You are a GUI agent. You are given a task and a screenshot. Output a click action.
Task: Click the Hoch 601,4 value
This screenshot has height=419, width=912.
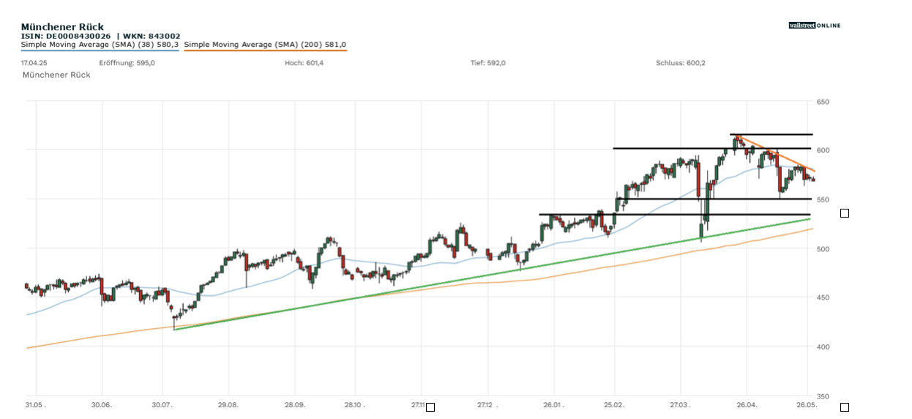click(304, 63)
